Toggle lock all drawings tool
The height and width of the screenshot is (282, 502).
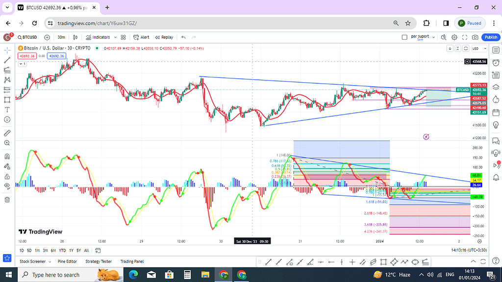coord(7,176)
